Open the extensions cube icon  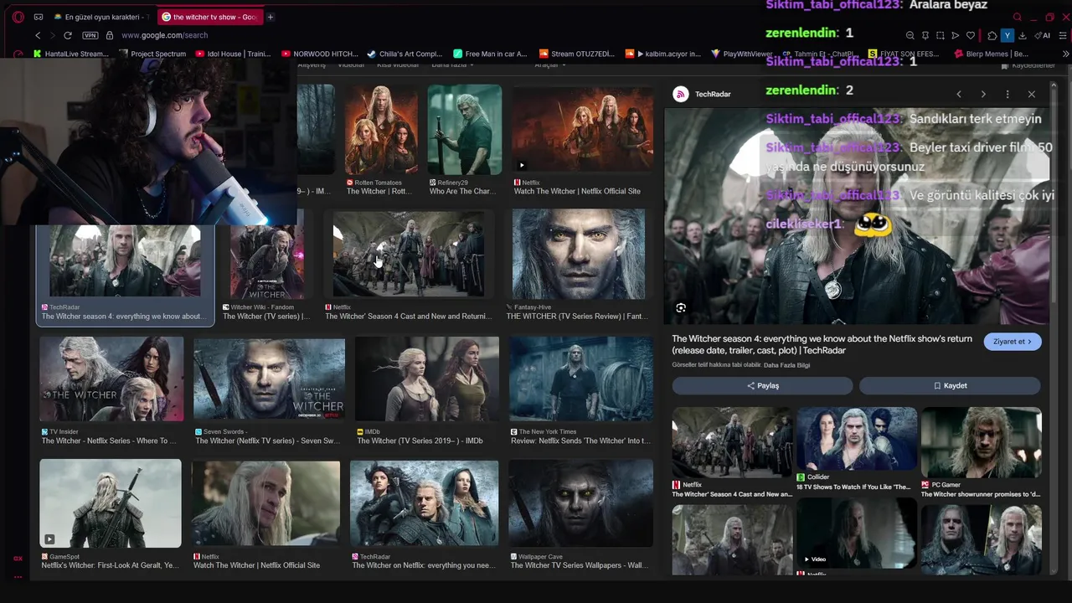coord(992,35)
